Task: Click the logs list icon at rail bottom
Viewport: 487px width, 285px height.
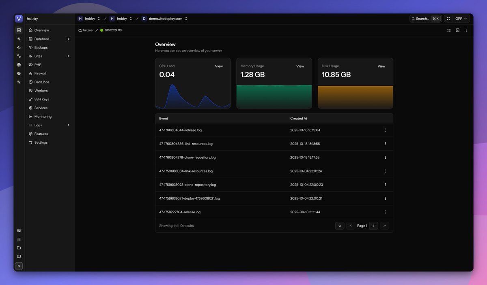Action: 19,239
